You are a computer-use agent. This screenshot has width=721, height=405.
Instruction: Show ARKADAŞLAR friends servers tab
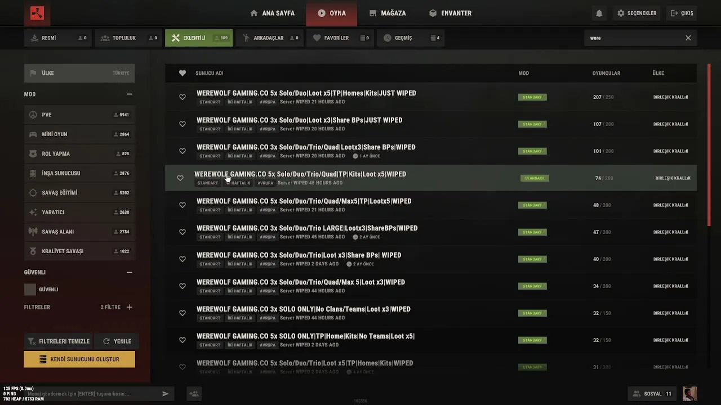(269, 38)
